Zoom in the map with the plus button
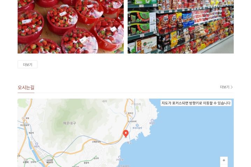 click(x=224, y=160)
